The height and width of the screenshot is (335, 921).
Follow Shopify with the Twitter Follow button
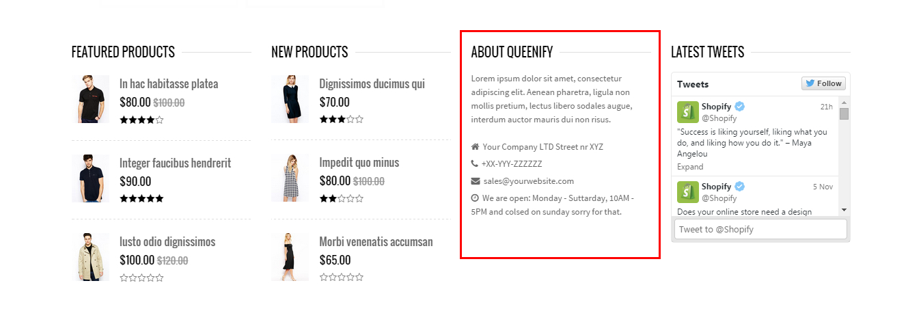coord(823,83)
